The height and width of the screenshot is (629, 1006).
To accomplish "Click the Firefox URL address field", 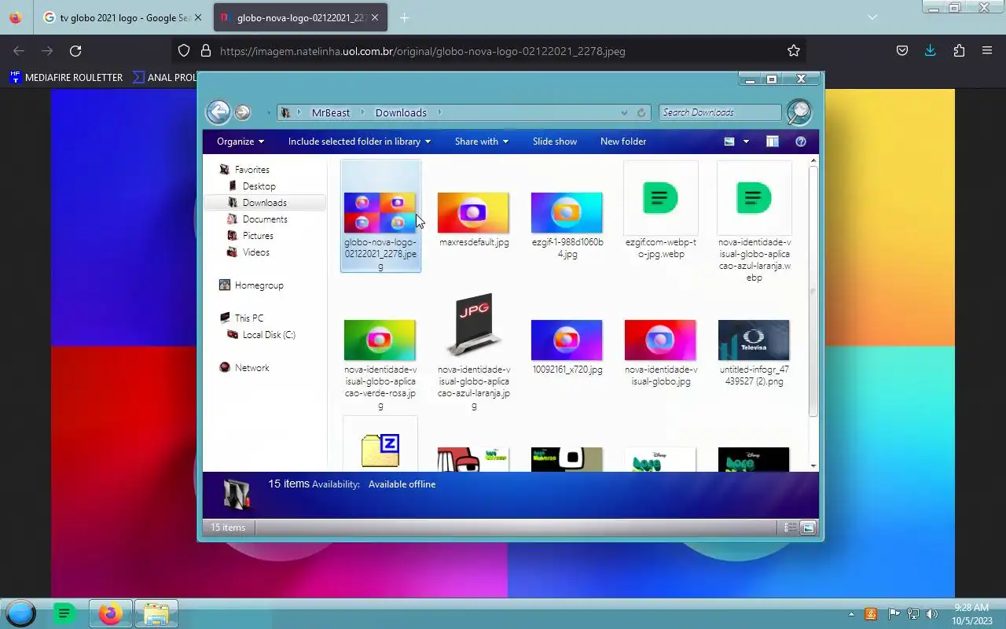I will click(487, 51).
